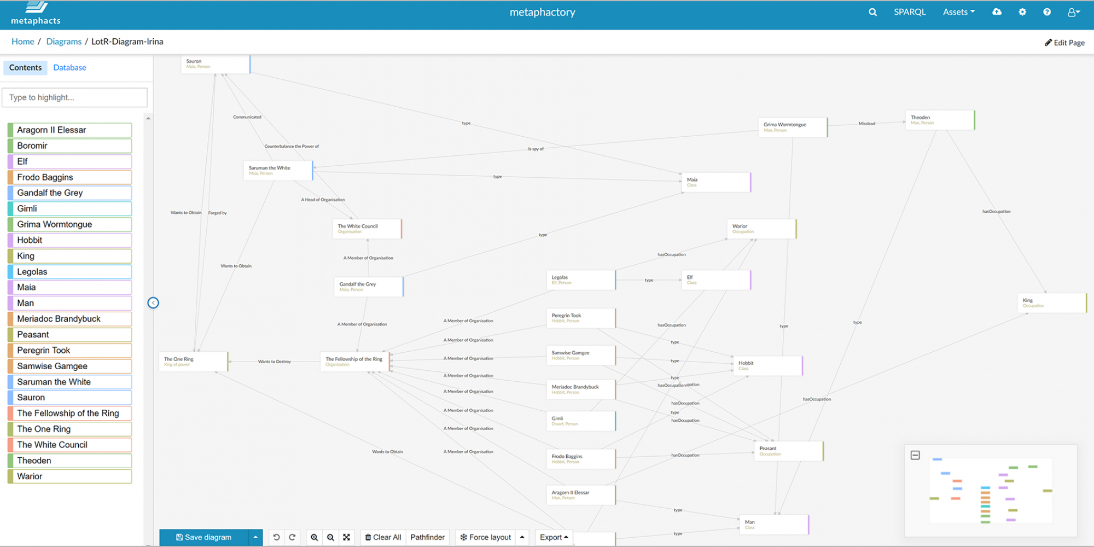Click the cloud upload icon in the header
This screenshot has height=547, width=1094.
pos(997,11)
